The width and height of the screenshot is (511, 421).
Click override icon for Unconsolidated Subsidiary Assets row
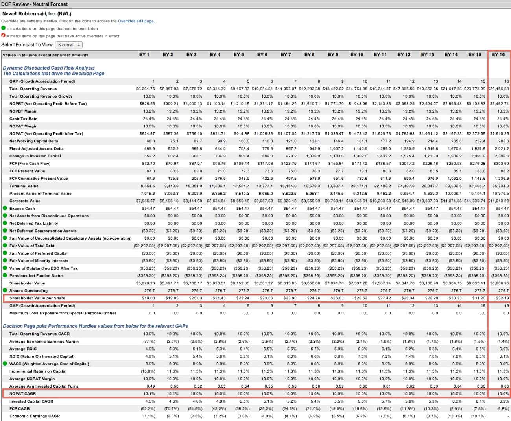(x=5, y=238)
